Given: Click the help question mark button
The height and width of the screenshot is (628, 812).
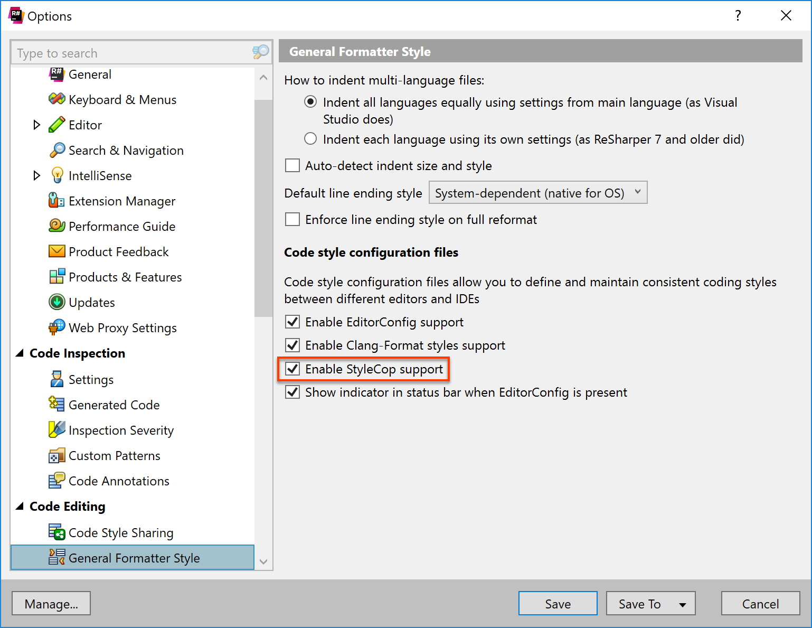Looking at the screenshot, I should click(x=738, y=16).
